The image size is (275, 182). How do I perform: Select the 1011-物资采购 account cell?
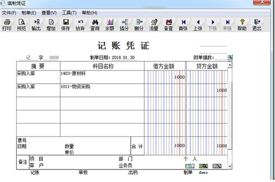click(x=102, y=90)
